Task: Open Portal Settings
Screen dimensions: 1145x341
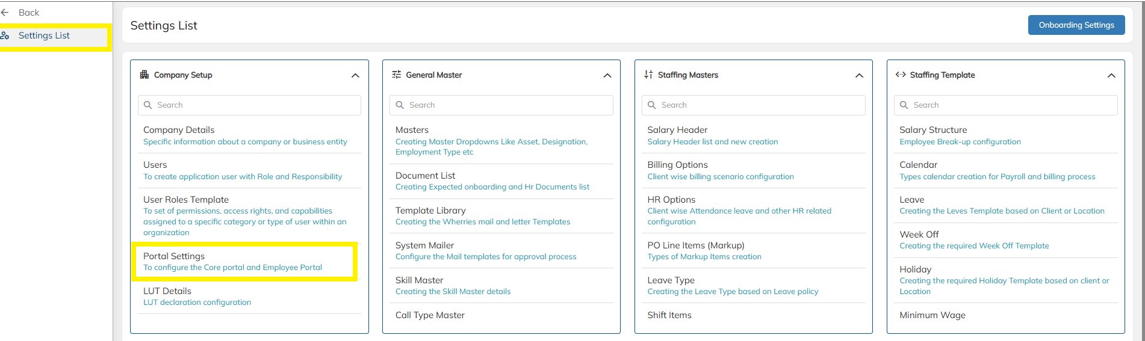Action: point(174,256)
